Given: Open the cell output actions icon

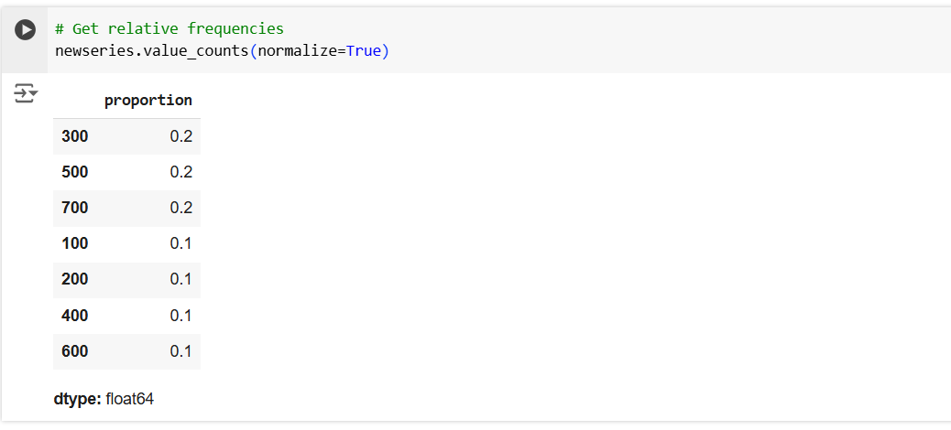Looking at the screenshot, I should coord(26,92).
